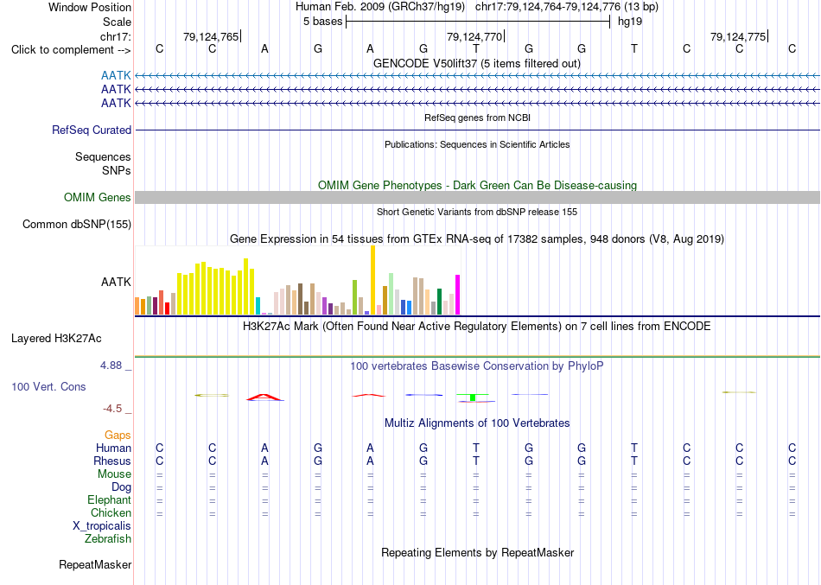Click the green PhyloP conservation bar
Viewport: 821px width, 585px height.
click(472, 397)
